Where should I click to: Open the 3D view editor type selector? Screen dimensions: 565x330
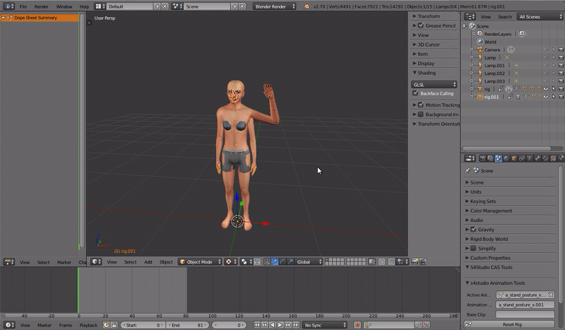pos(96,262)
